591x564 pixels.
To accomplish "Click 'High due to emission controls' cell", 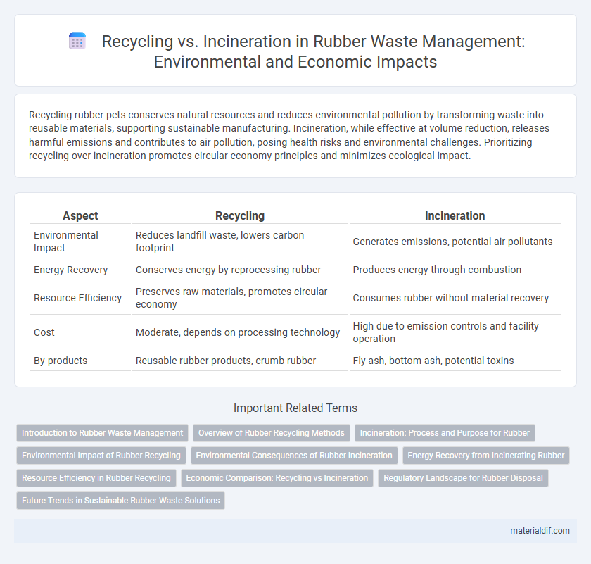I will pos(455,332).
